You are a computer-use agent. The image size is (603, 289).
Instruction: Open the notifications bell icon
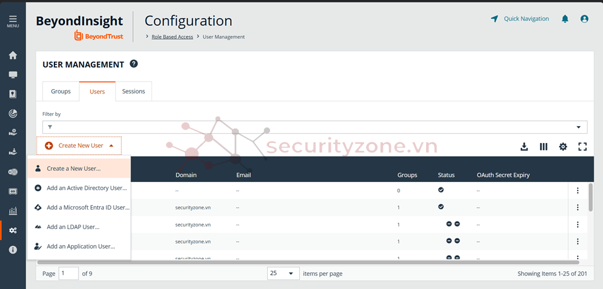click(565, 19)
